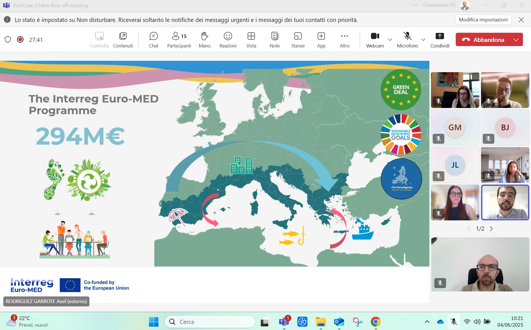Viewport: 531px width, 330px height.
Task: Click the 27:41 meeting timer
Action: click(x=36, y=40)
